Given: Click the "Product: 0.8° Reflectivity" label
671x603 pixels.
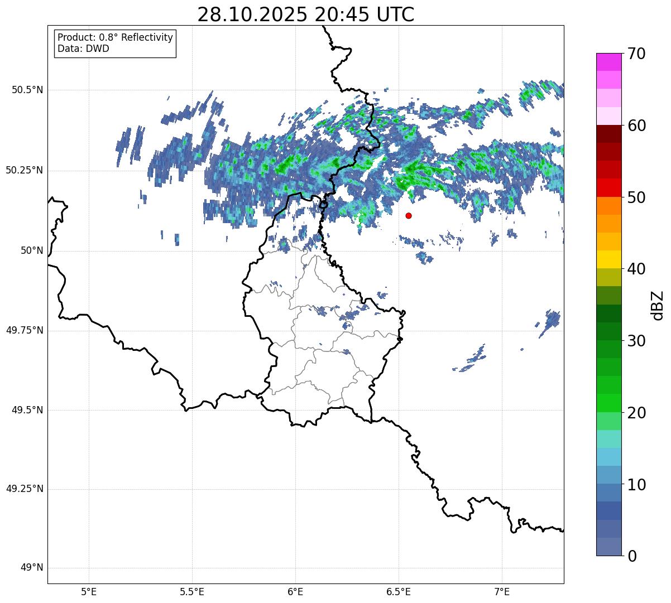Looking at the screenshot, I should click(x=116, y=37).
